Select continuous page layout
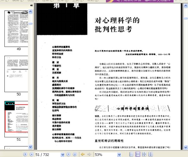Image resolution: width=188 pixels, height=157 pixels. (x=138, y=154)
